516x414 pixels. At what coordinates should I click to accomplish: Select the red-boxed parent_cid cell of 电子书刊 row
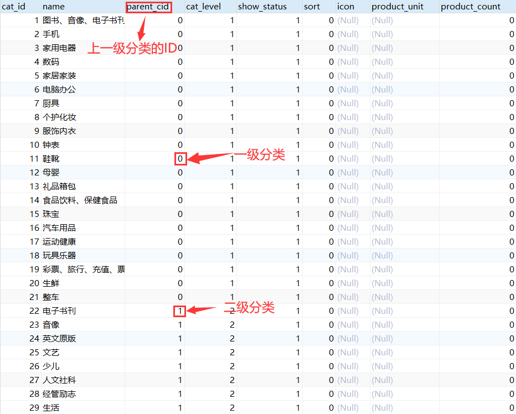(x=180, y=311)
